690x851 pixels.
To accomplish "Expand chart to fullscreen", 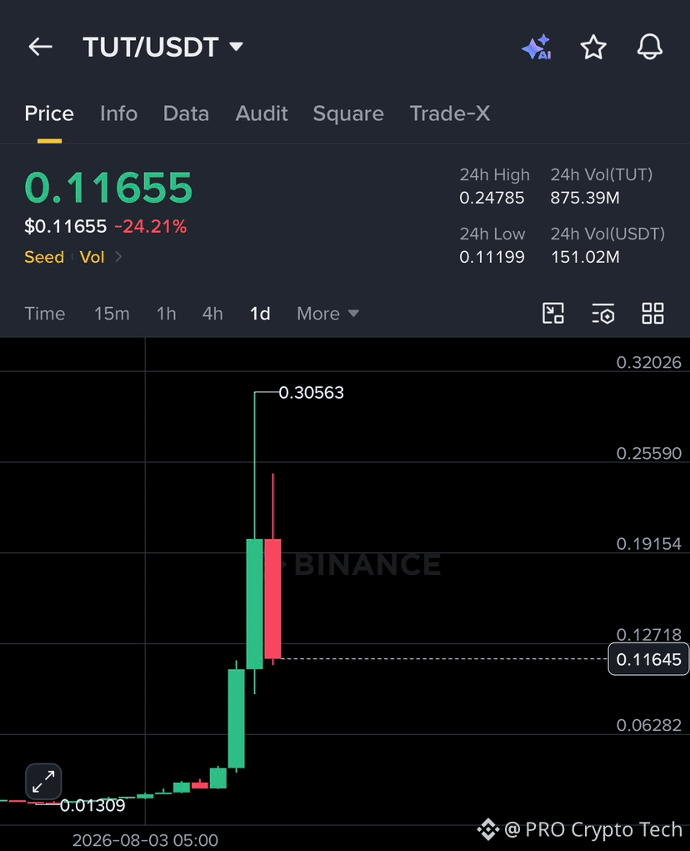I will tap(43, 782).
